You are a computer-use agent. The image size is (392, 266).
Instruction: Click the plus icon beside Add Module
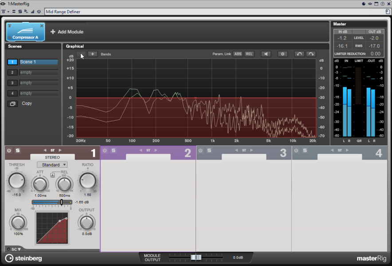(x=53, y=32)
